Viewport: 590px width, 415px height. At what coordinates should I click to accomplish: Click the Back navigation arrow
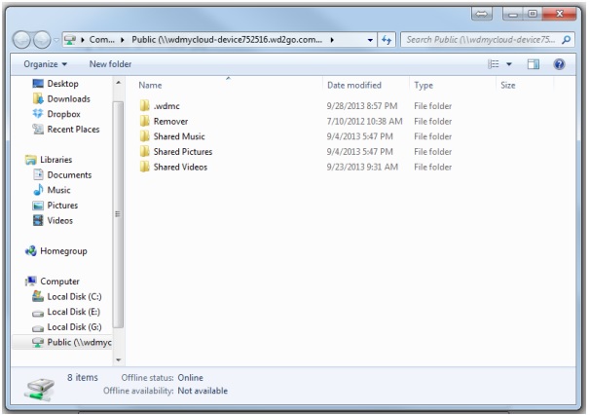pos(21,40)
